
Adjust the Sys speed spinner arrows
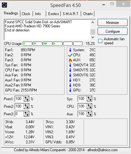[x=89, y=99]
